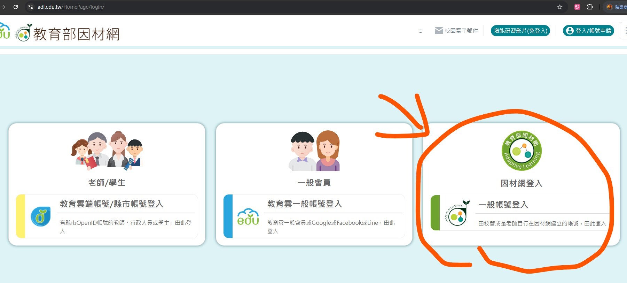Click the green sprout OpenID icon
627x283 pixels.
40,216
